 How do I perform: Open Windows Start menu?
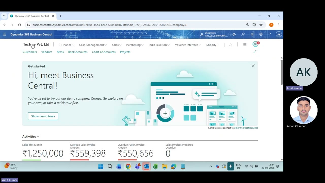click(x=101, y=166)
